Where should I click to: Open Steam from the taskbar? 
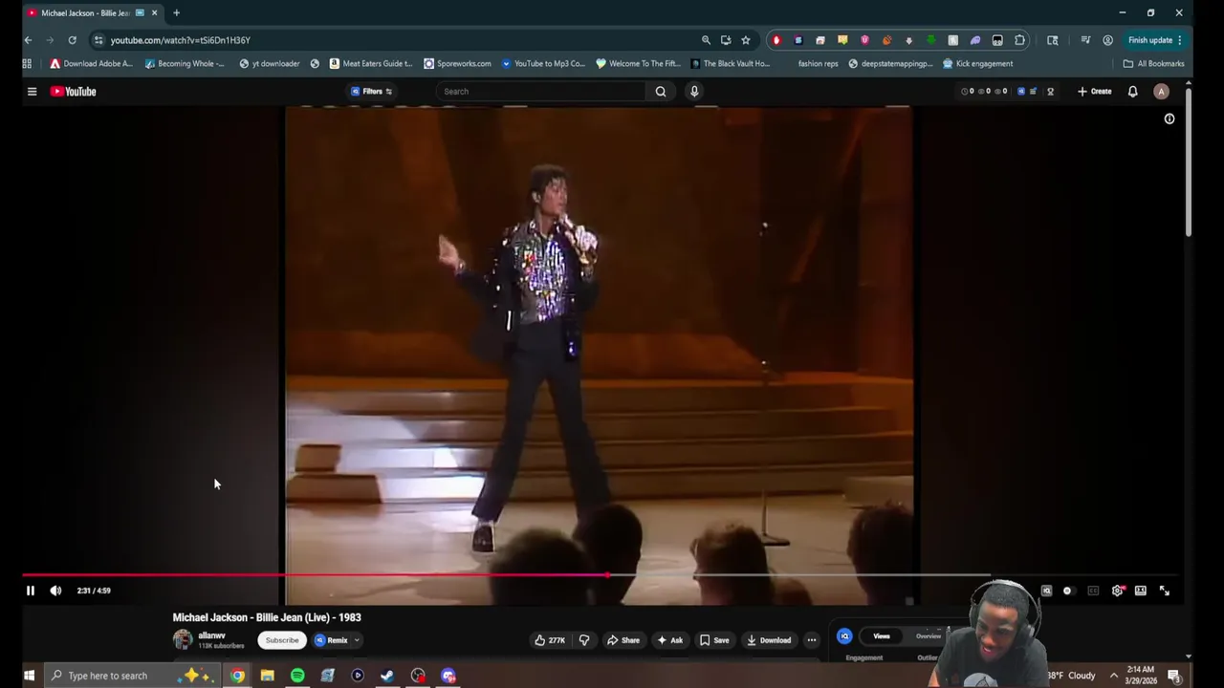point(387,676)
